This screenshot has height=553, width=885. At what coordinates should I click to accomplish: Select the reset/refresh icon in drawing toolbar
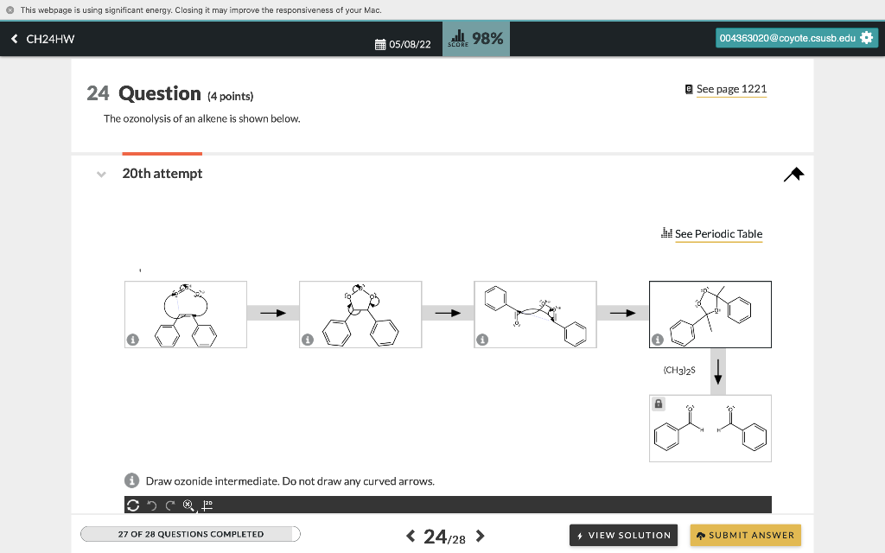click(x=134, y=505)
